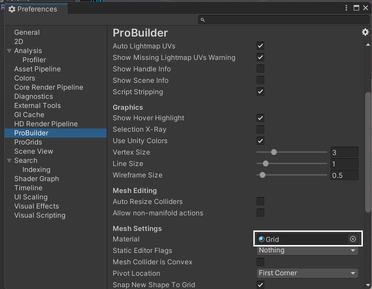Click the Graphics section header
Screen dimensions: 372x289
point(128,107)
